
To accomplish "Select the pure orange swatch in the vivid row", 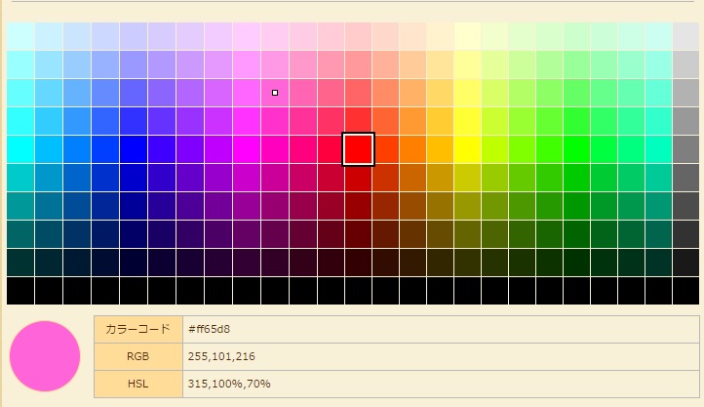I will coord(413,149).
